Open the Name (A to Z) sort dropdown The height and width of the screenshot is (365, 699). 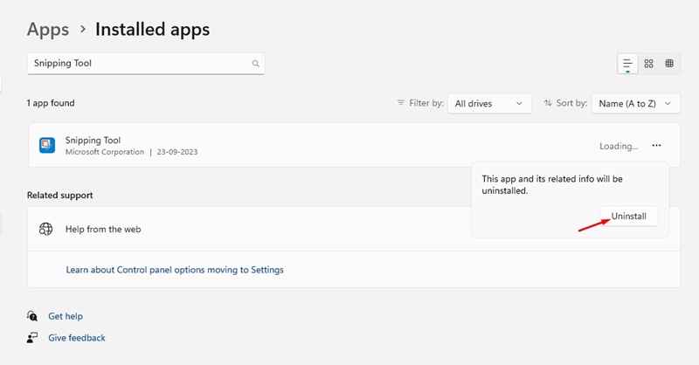(635, 103)
